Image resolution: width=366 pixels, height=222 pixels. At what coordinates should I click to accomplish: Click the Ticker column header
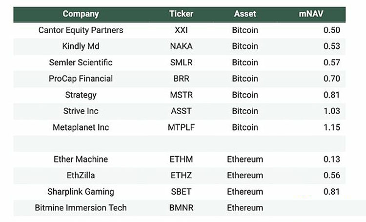point(181,14)
